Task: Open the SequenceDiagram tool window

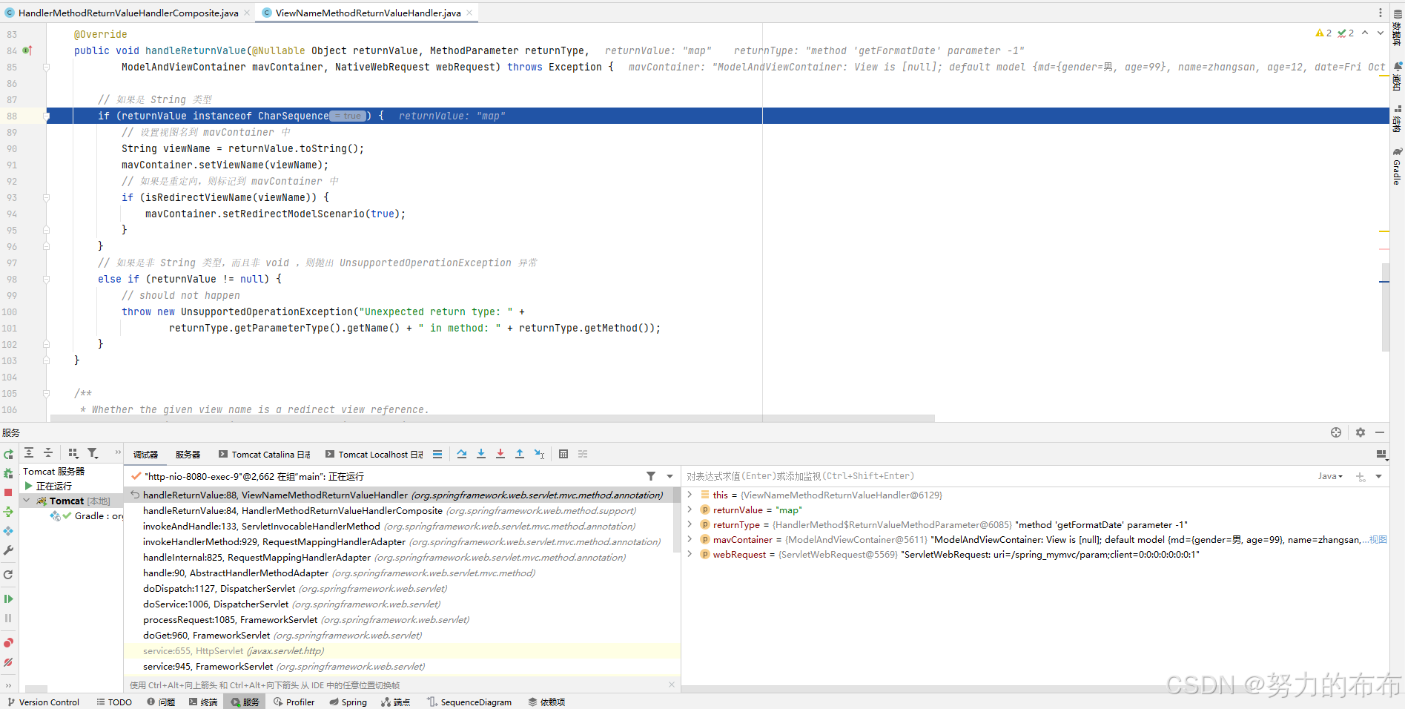Action: pos(469,702)
